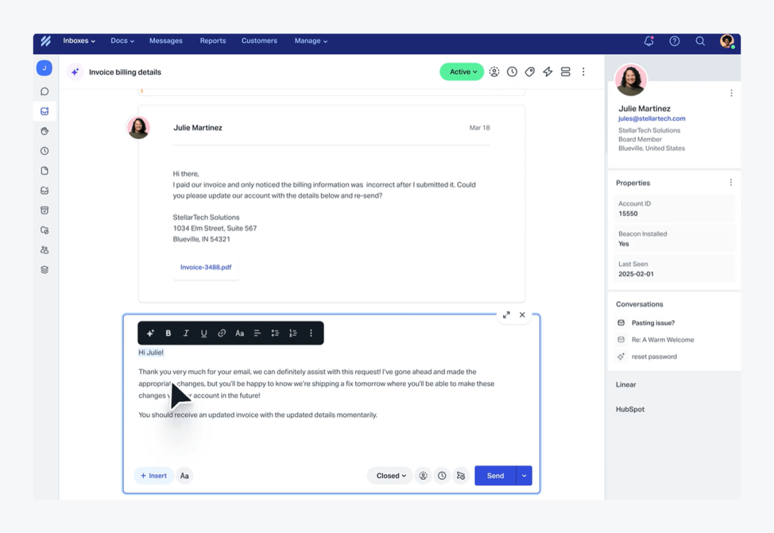Image resolution: width=774 pixels, height=533 pixels.
Task: Expand the Closed dropdown near Send
Action: (390, 476)
